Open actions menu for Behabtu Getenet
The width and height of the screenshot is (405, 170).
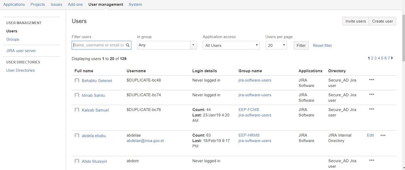(x=371, y=80)
